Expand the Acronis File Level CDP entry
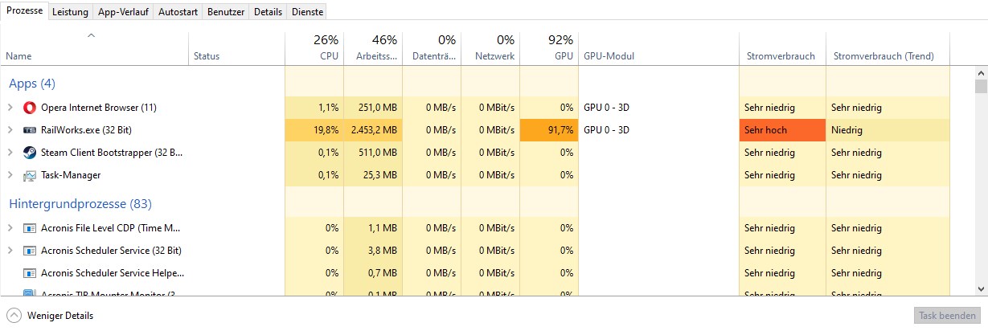The height and width of the screenshot is (335, 988). [10, 228]
